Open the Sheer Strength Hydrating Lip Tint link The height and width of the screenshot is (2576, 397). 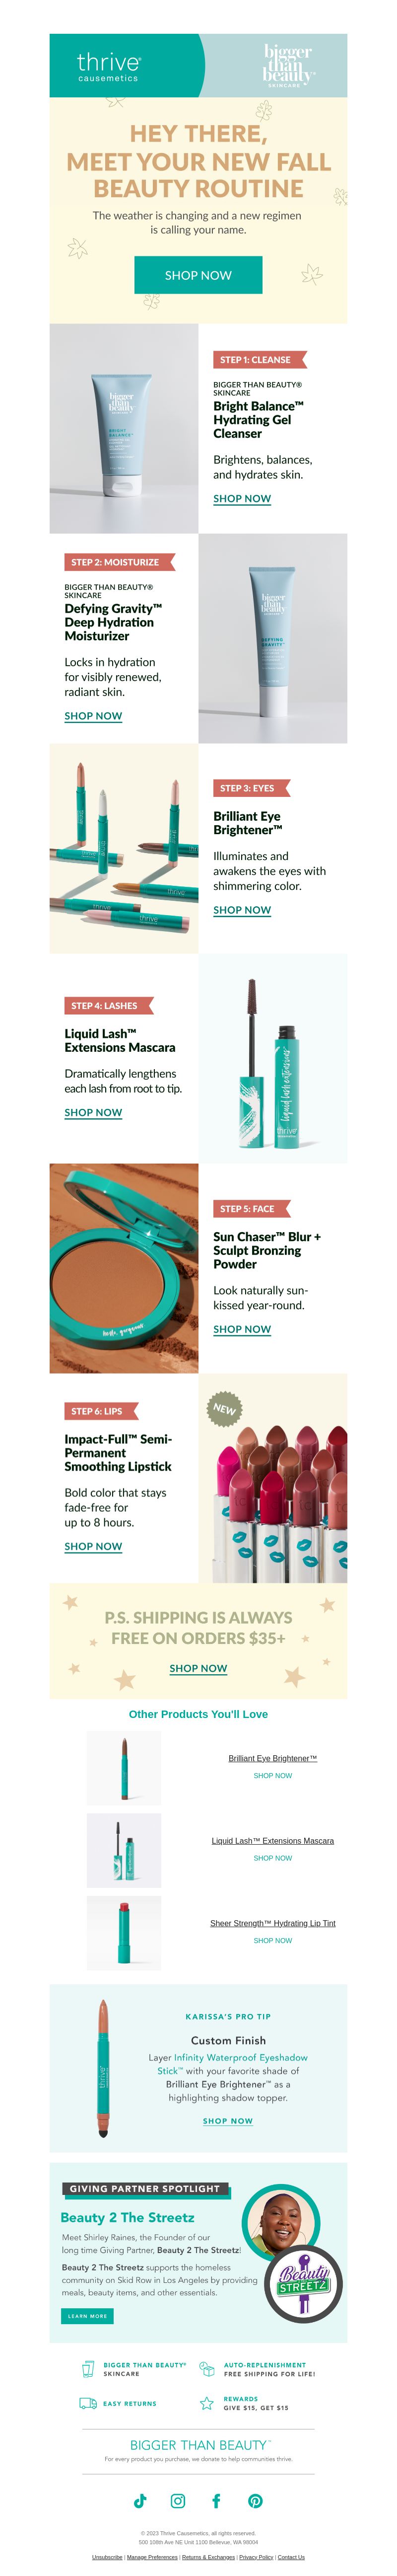273,1923
